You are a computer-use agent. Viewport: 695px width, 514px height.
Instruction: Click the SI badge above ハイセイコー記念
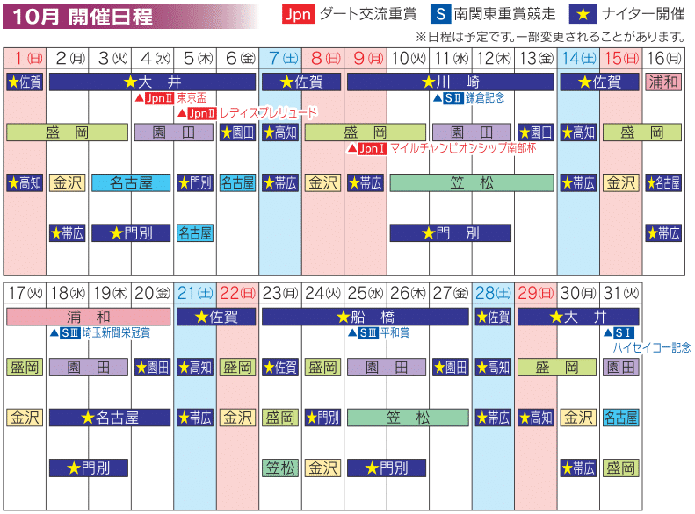pyautogui.click(x=622, y=333)
